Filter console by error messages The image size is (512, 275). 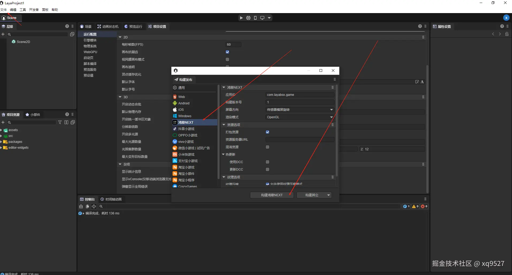[x=424, y=206]
